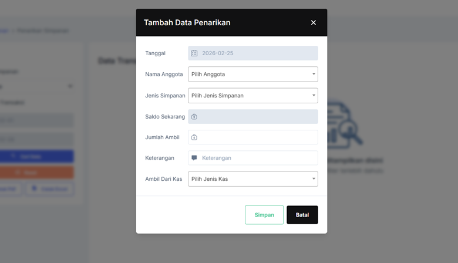Click the Tambah Data Penarikan dialog title
The width and height of the screenshot is (458, 263).
pyautogui.click(x=187, y=22)
